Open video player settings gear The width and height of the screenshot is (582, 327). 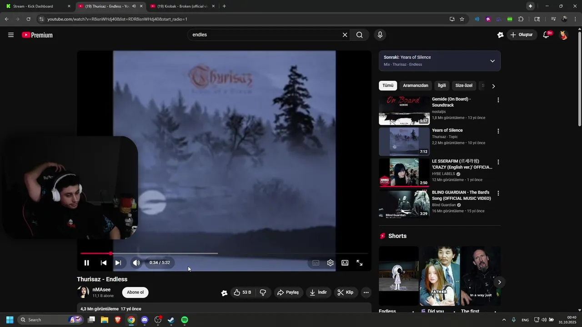331,263
